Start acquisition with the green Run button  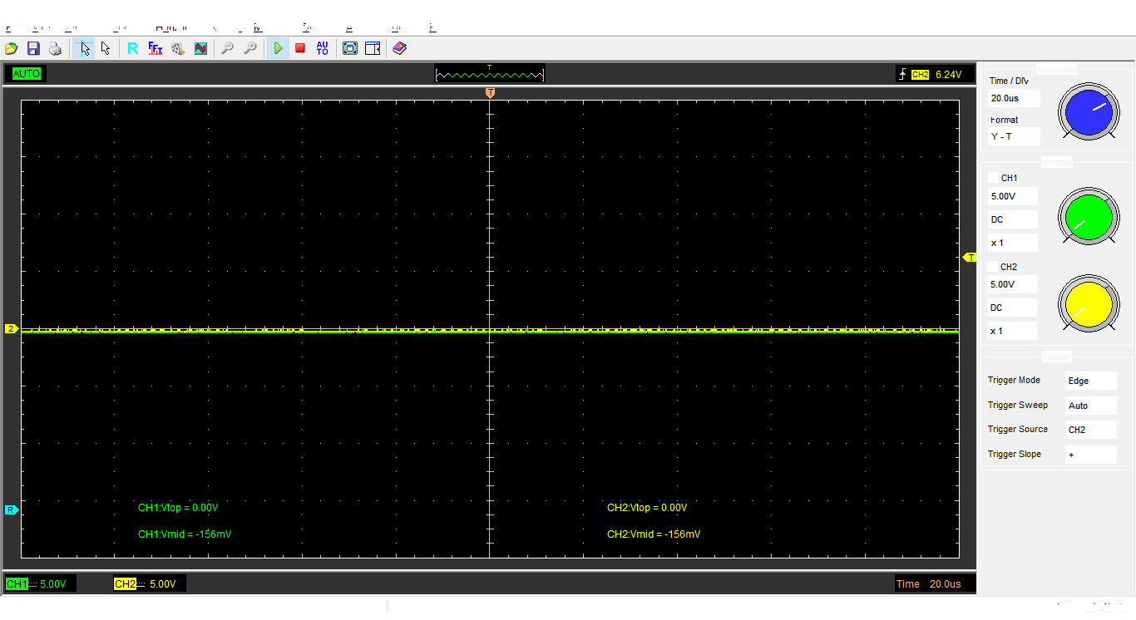278,49
